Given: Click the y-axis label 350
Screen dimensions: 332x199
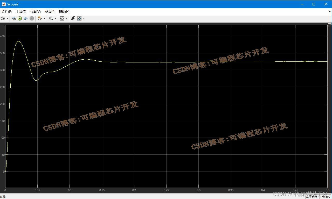Looking at the screenshot, I should [x=3, y=53].
